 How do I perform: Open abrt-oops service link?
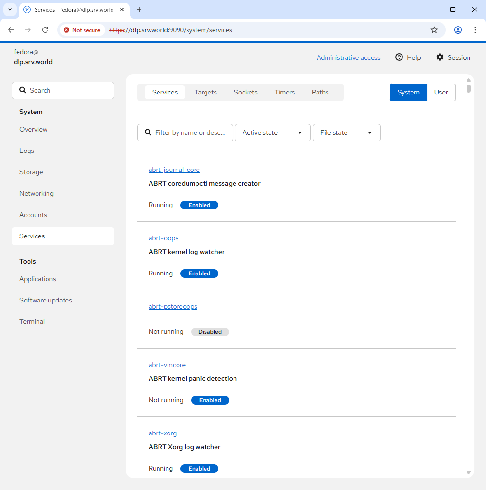pyautogui.click(x=163, y=238)
